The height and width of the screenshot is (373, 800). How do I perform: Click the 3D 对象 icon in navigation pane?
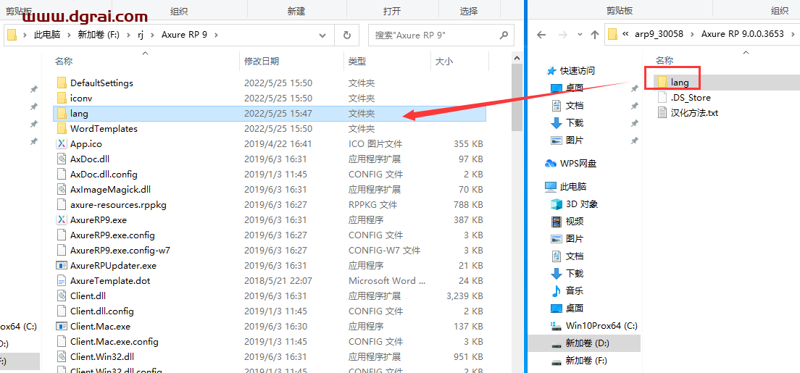(x=556, y=204)
